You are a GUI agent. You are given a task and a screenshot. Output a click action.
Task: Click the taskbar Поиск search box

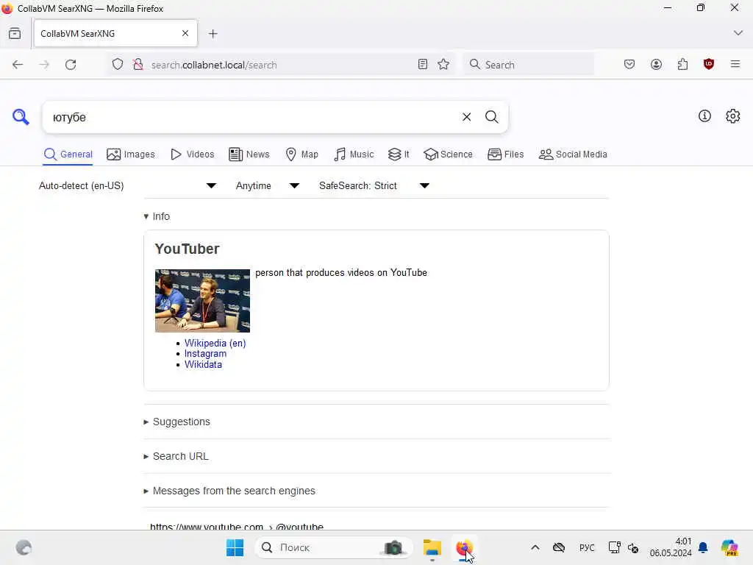pos(334,547)
